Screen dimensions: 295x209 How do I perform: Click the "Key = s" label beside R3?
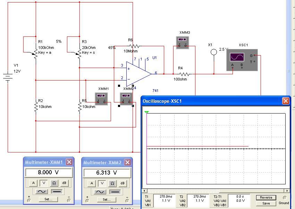(x=88, y=52)
